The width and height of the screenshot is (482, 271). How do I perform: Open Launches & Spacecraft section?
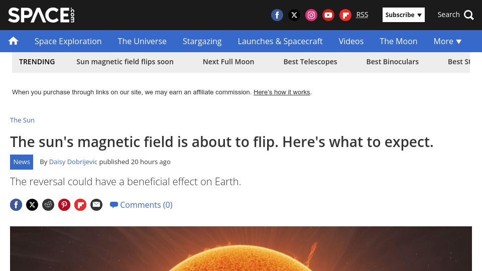pos(280,41)
